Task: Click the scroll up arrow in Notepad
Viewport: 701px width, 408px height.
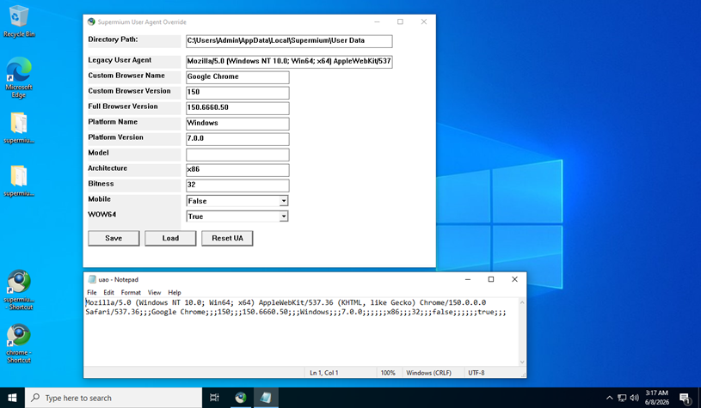Action: (522, 302)
